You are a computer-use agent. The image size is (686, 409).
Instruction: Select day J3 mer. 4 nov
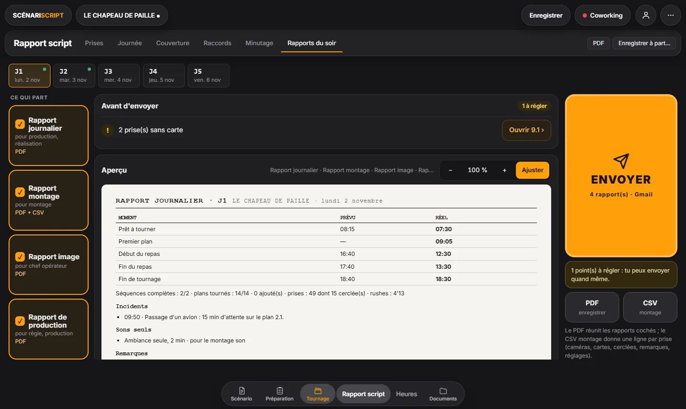(x=119, y=76)
